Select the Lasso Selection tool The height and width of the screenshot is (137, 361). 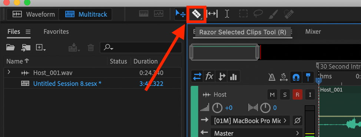[258, 14]
